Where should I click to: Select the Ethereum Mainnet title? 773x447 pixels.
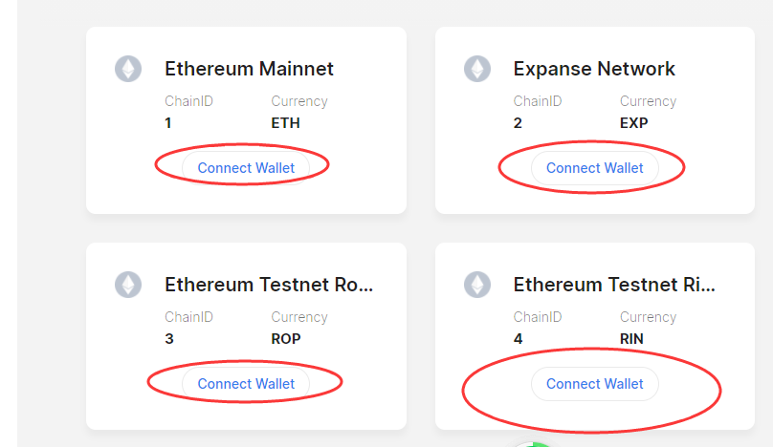[x=249, y=69]
